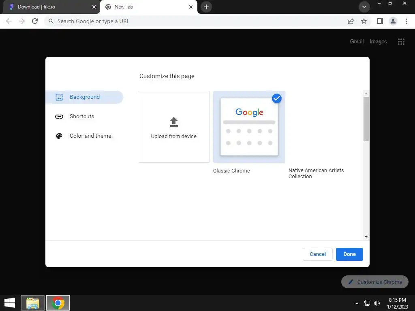Go forward to next page

pos(22,21)
